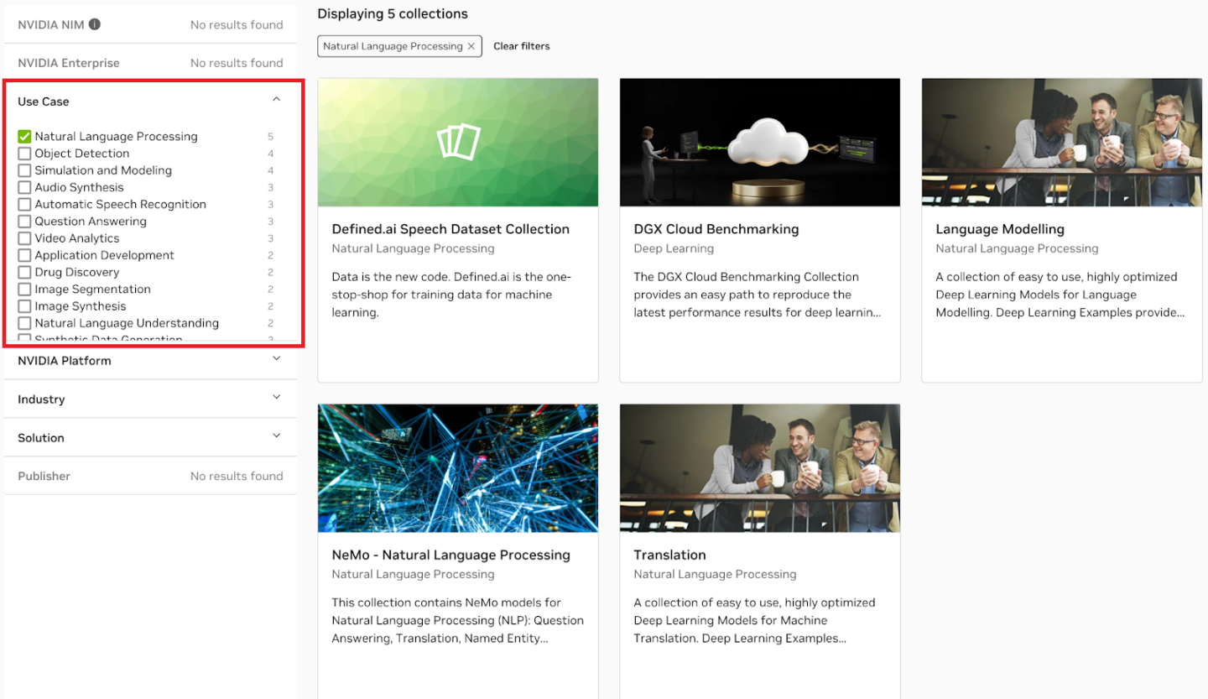Viewport: 1208px width, 699px height.
Task: Expand the Solution filter section
Action: click(277, 436)
